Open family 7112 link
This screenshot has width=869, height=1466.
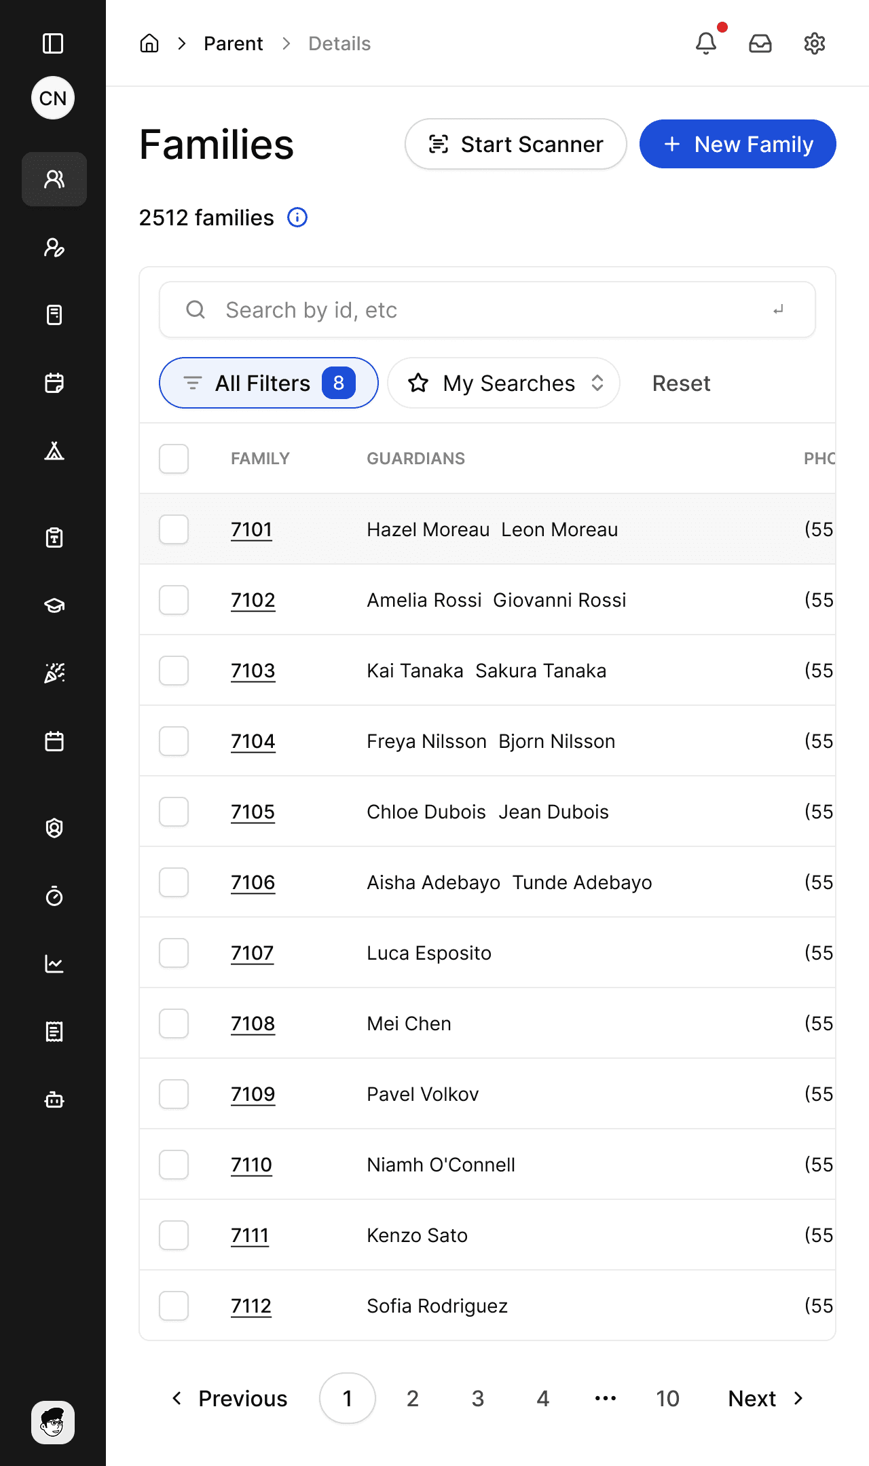[x=251, y=1306]
